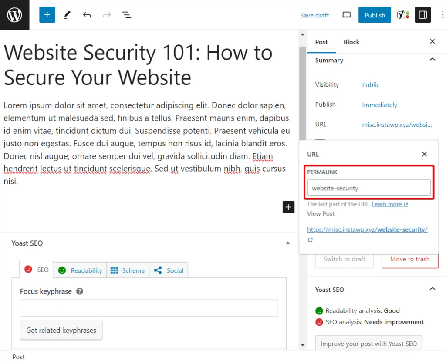Click Save draft
This screenshot has height=361, width=446.
(x=314, y=15)
